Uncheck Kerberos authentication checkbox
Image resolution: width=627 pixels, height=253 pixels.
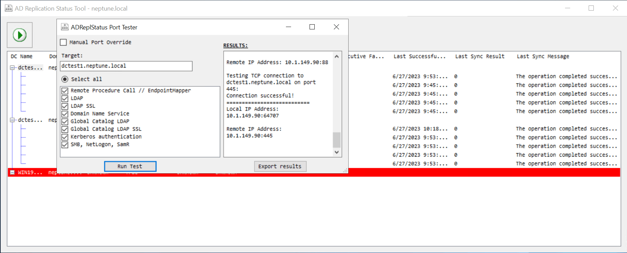(x=65, y=137)
